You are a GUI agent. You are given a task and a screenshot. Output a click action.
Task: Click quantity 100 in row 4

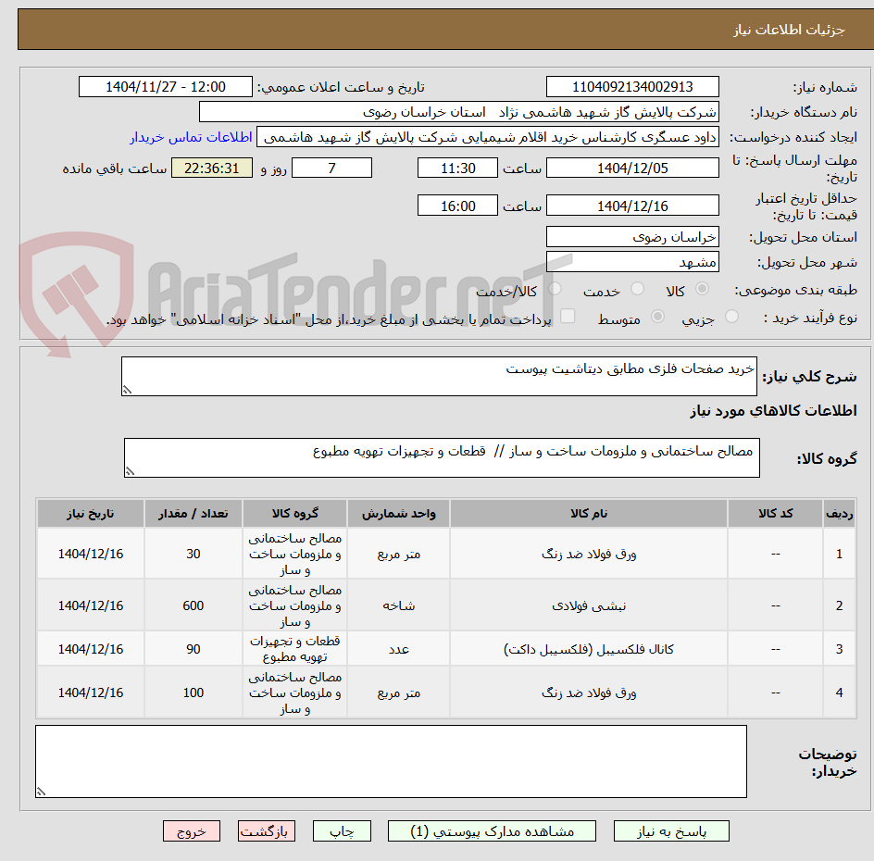(194, 693)
